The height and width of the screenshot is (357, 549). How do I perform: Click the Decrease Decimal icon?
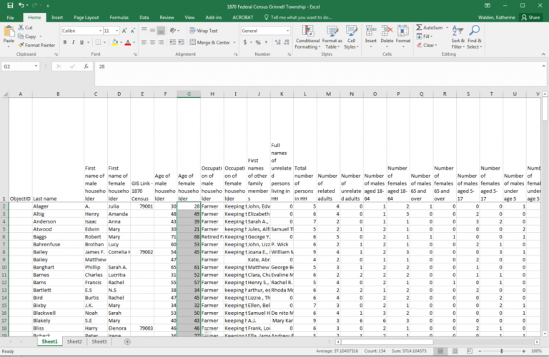click(x=287, y=42)
